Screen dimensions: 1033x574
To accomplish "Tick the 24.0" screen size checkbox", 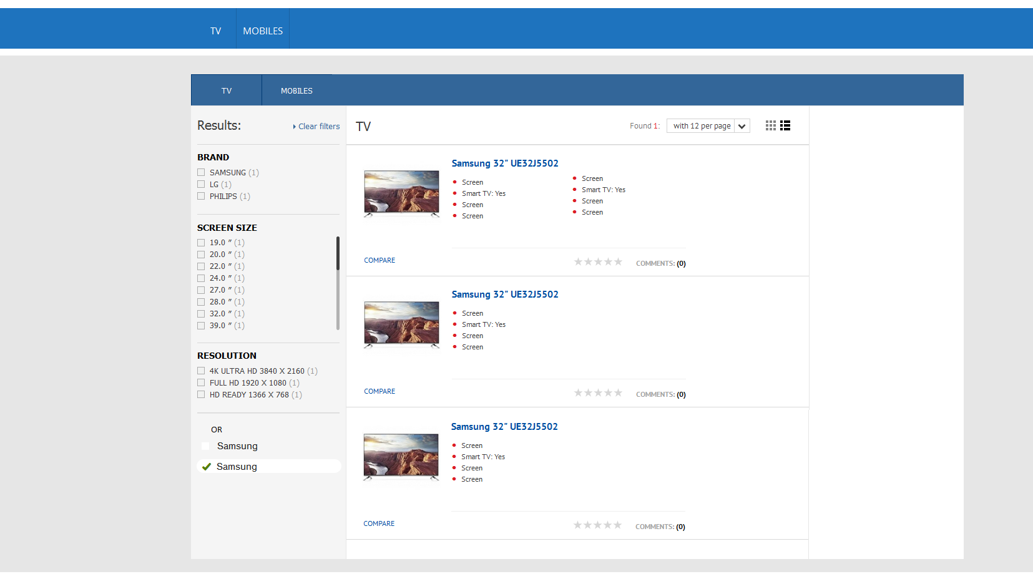I will pos(201,278).
